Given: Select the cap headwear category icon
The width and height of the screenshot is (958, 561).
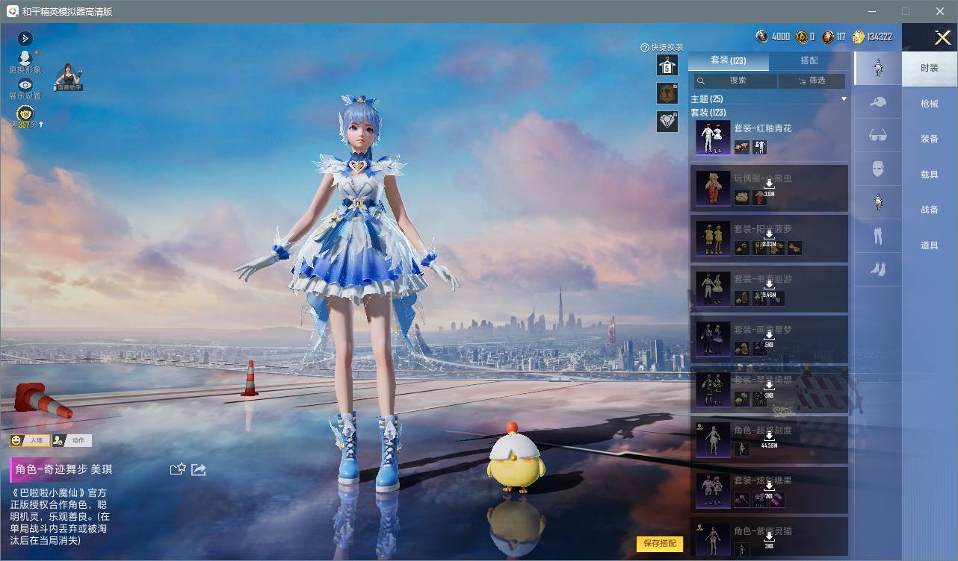Looking at the screenshot, I should coord(878,102).
